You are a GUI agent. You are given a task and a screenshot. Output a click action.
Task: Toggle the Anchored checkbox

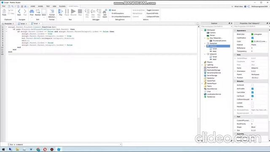252,85
